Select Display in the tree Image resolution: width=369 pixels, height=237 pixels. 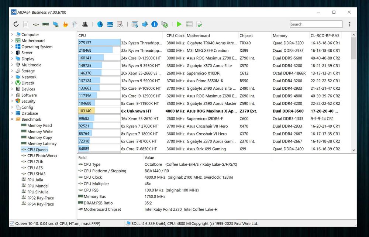(28, 59)
